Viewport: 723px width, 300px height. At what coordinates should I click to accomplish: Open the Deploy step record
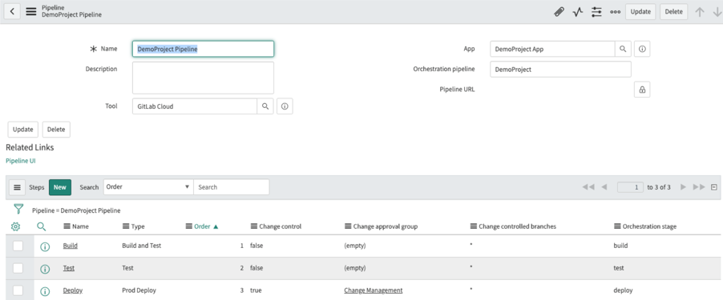73,290
